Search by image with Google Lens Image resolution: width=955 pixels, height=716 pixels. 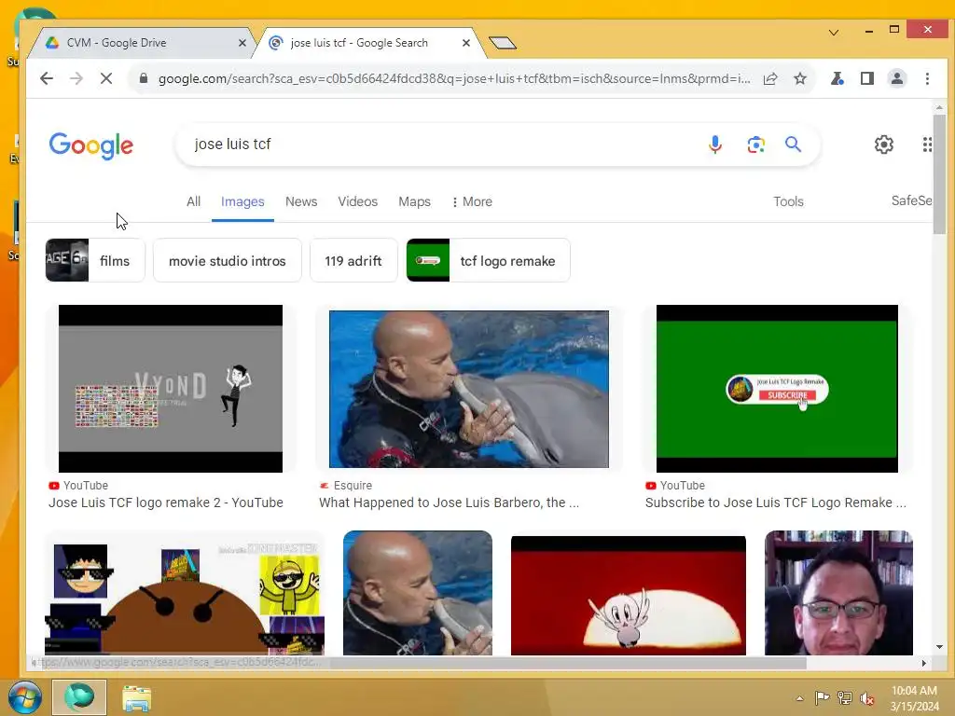[755, 145]
